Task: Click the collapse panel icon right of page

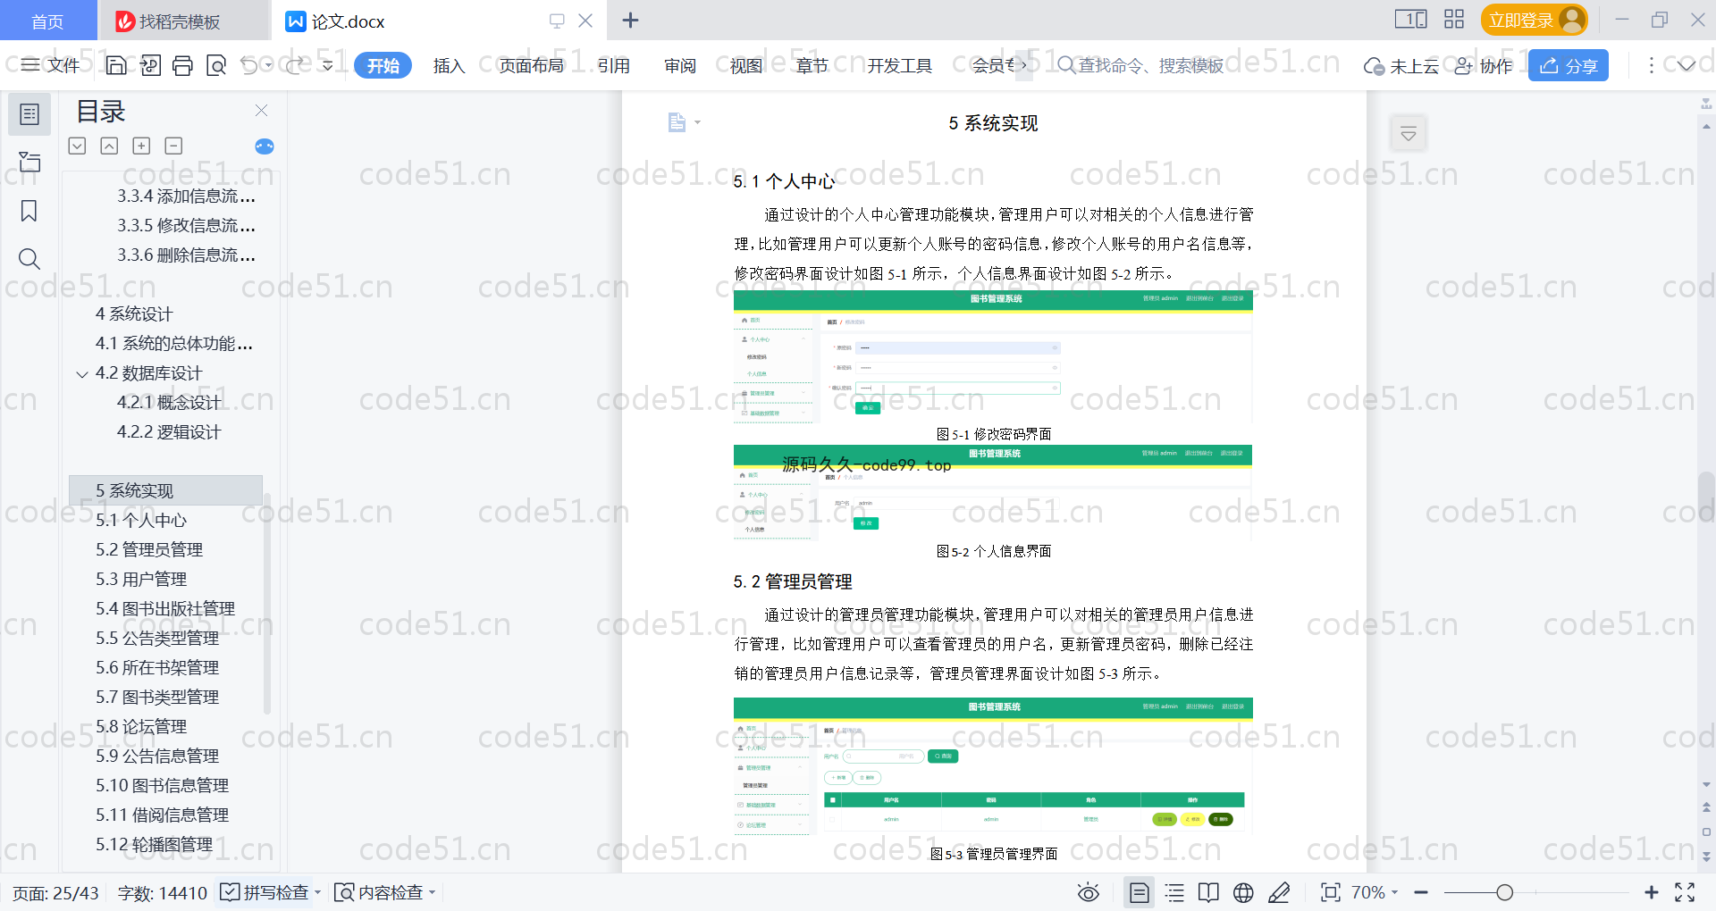Action: click(1409, 134)
